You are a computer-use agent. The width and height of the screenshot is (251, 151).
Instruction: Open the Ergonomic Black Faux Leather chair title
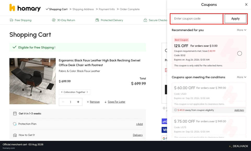click(x=99, y=63)
